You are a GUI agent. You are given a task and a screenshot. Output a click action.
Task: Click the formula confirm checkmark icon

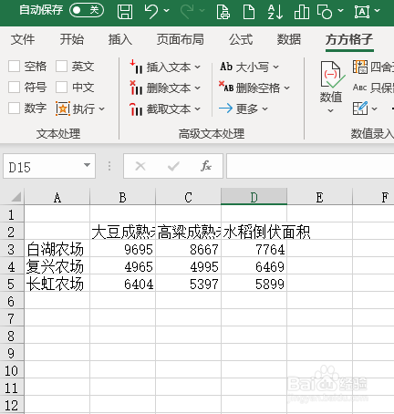(x=173, y=166)
